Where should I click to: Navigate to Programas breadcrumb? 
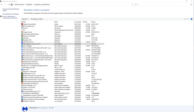(x=29, y=4)
